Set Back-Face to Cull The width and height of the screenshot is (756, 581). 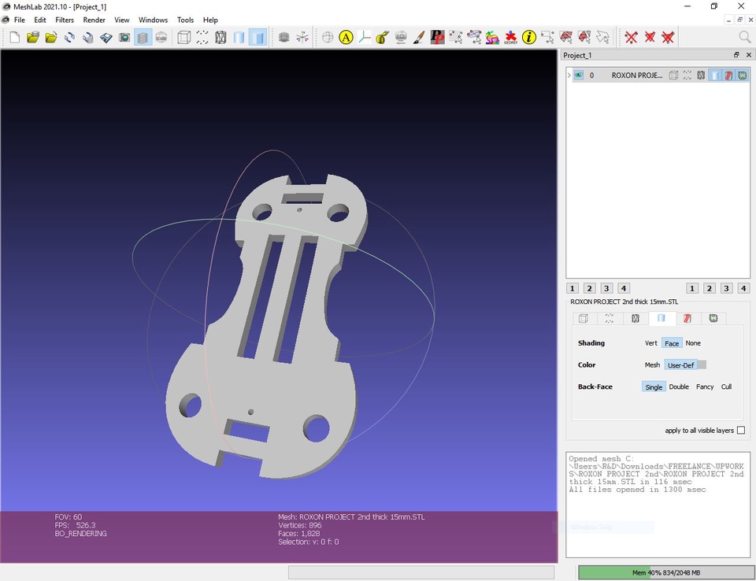(x=726, y=387)
